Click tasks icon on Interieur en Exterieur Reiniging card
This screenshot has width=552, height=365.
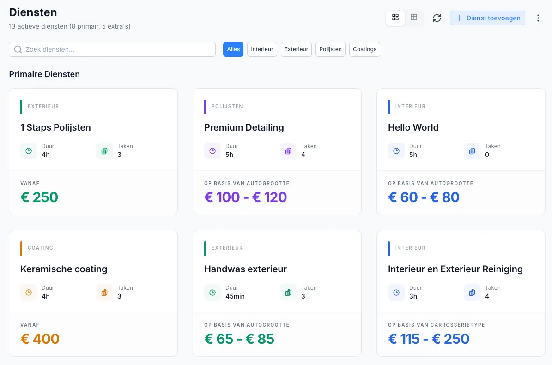coord(472,293)
